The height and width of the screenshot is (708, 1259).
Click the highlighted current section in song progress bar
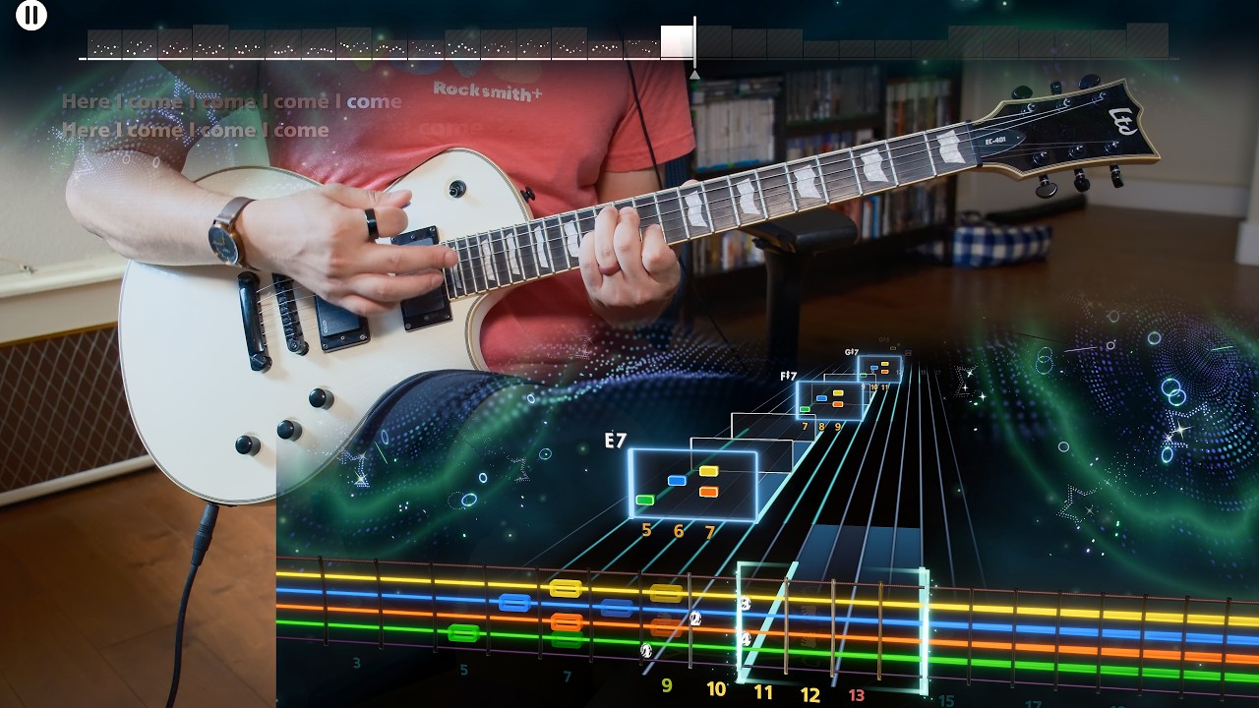pos(677,42)
